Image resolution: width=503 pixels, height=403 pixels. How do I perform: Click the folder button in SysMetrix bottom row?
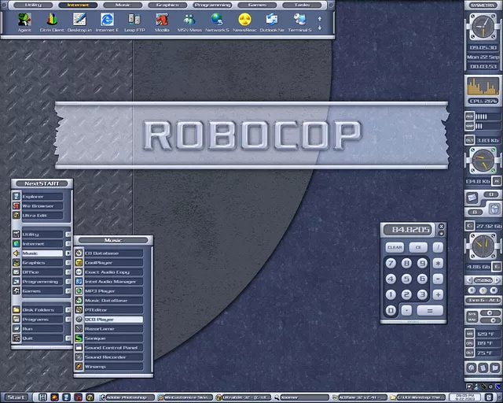tap(495, 368)
